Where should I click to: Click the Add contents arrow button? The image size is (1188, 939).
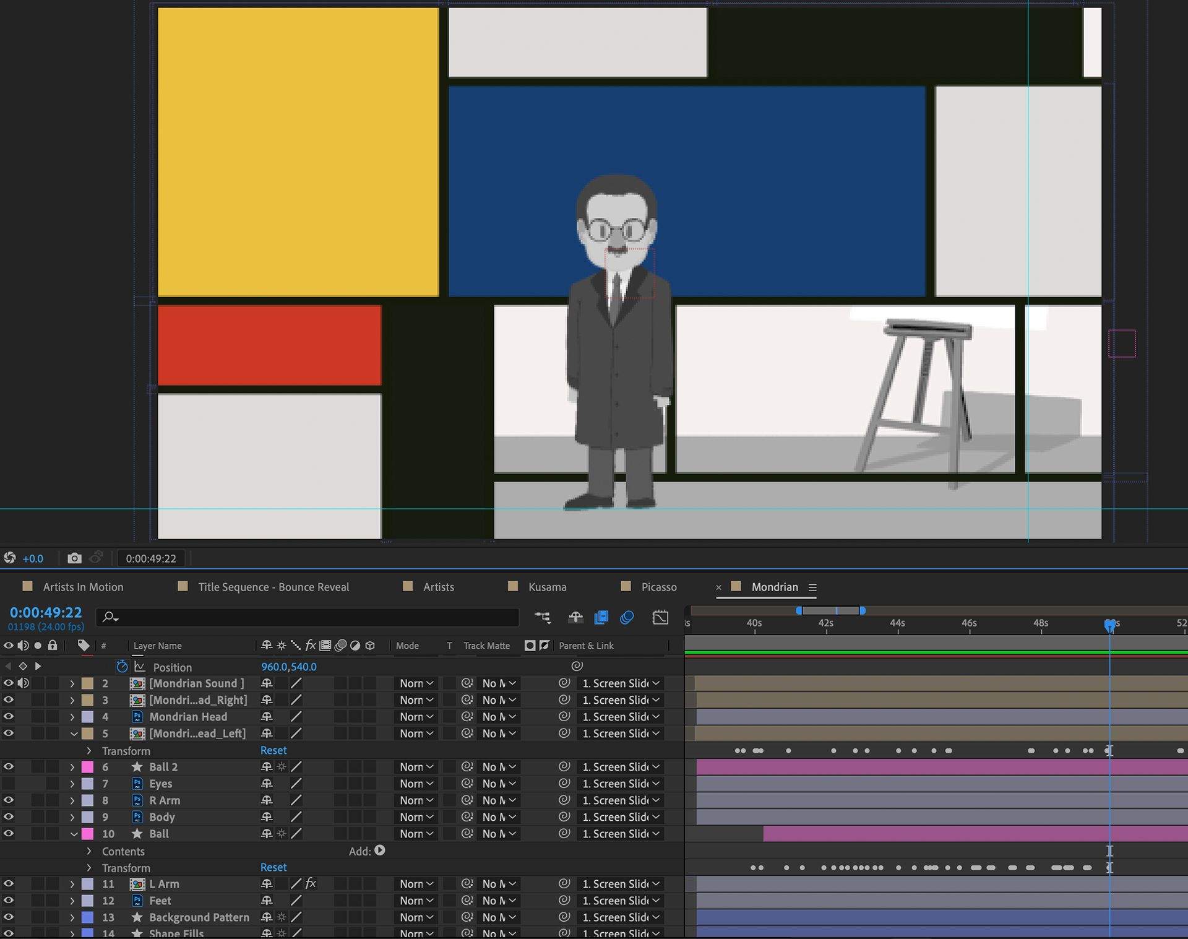pos(380,850)
